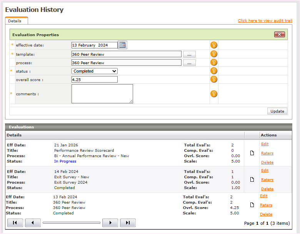Browse processes with the ellipsis button

coord(189,63)
